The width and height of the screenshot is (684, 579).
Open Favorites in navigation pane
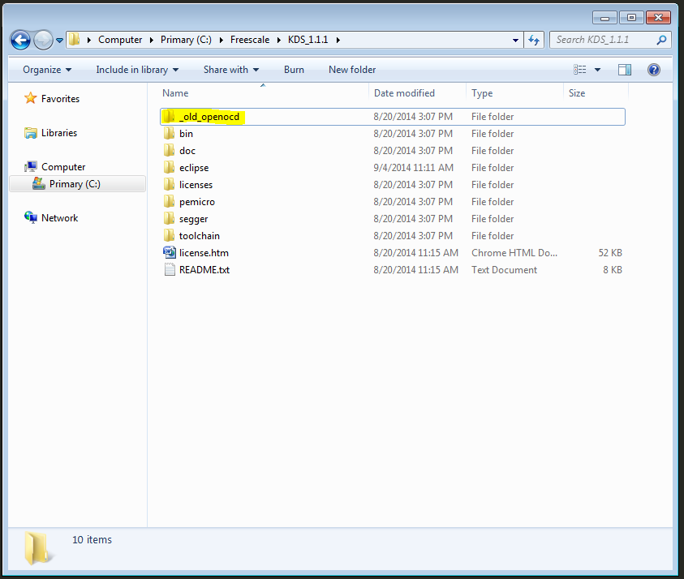[x=60, y=99]
